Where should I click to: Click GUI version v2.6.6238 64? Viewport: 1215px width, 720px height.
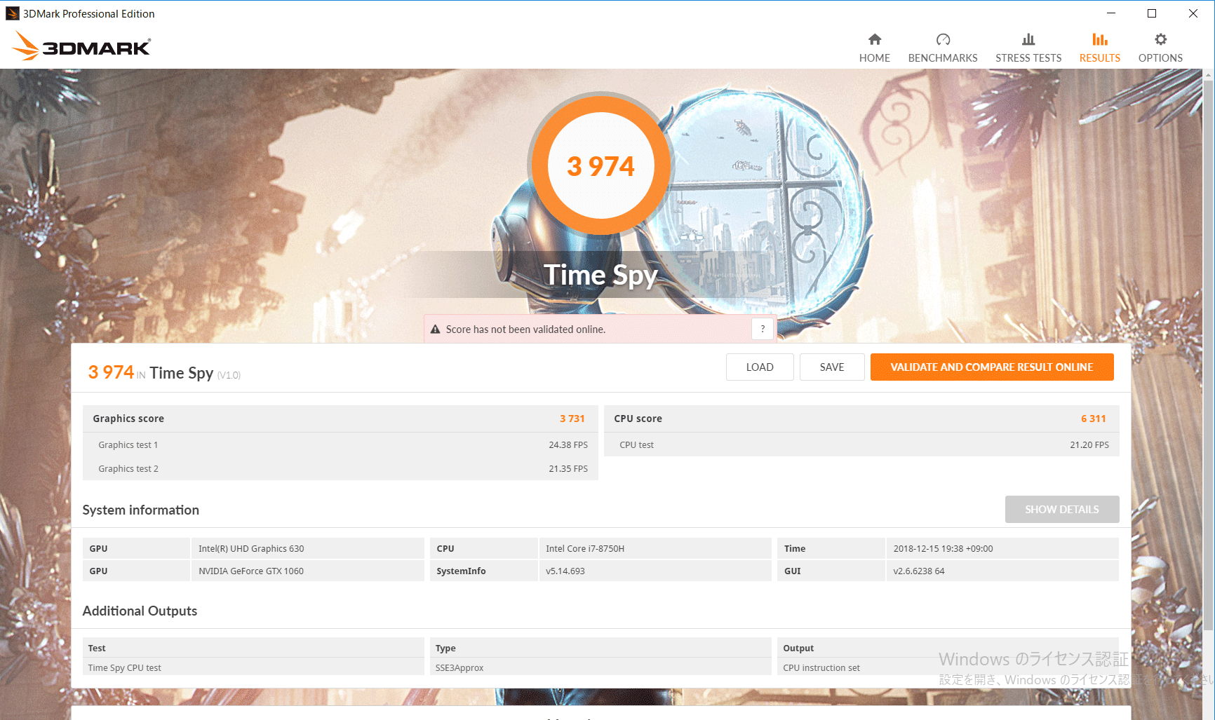pos(919,571)
